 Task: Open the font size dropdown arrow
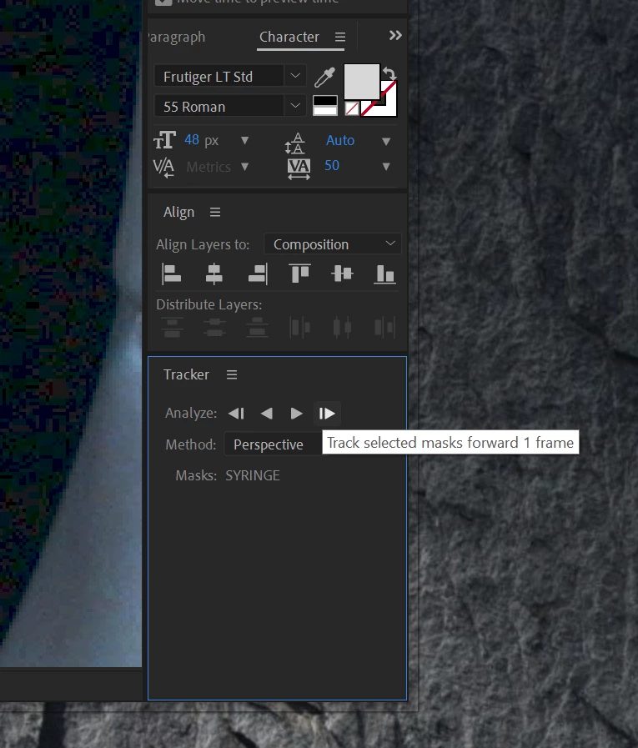(245, 140)
